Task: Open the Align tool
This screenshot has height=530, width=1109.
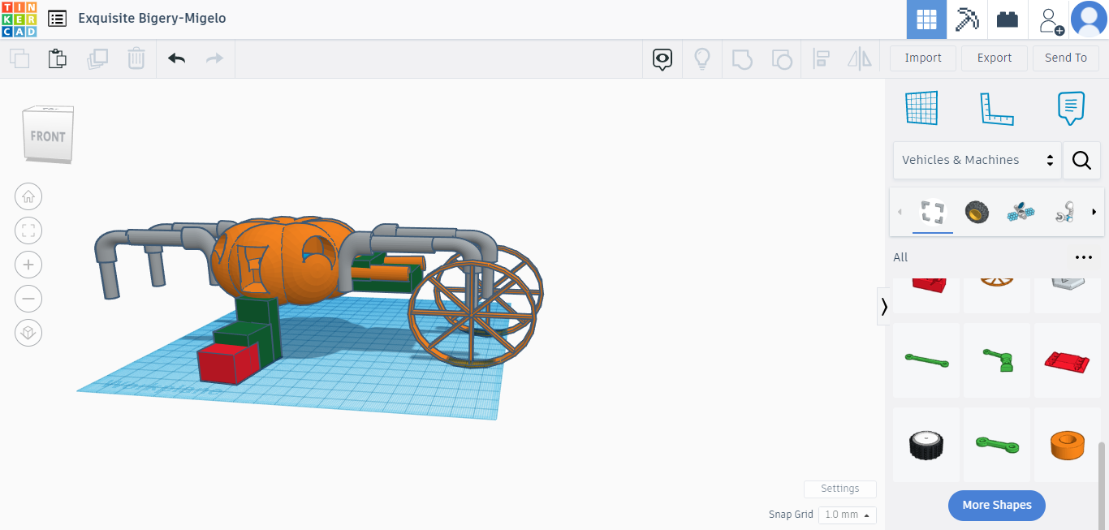Action: tap(821, 58)
